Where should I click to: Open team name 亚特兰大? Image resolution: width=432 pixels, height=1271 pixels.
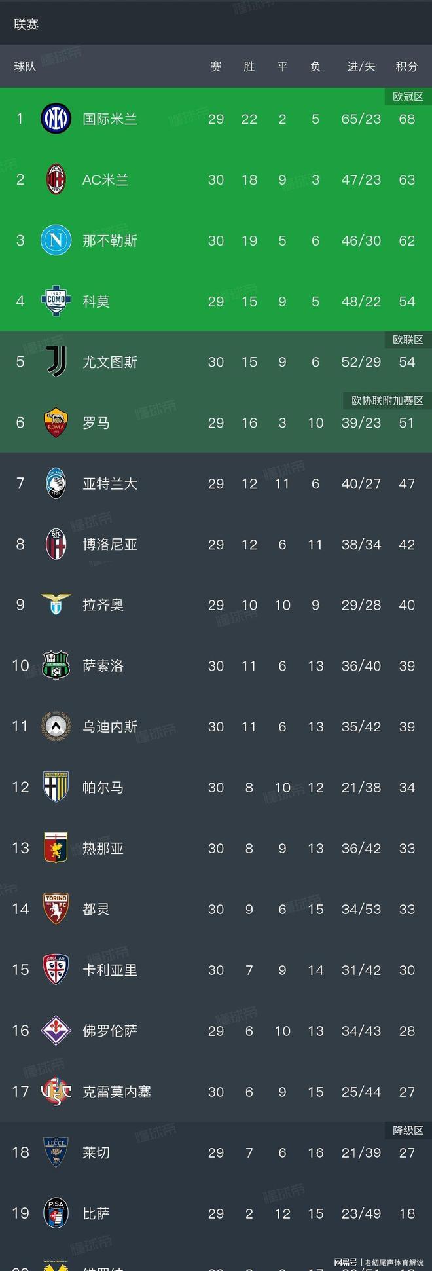[110, 484]
